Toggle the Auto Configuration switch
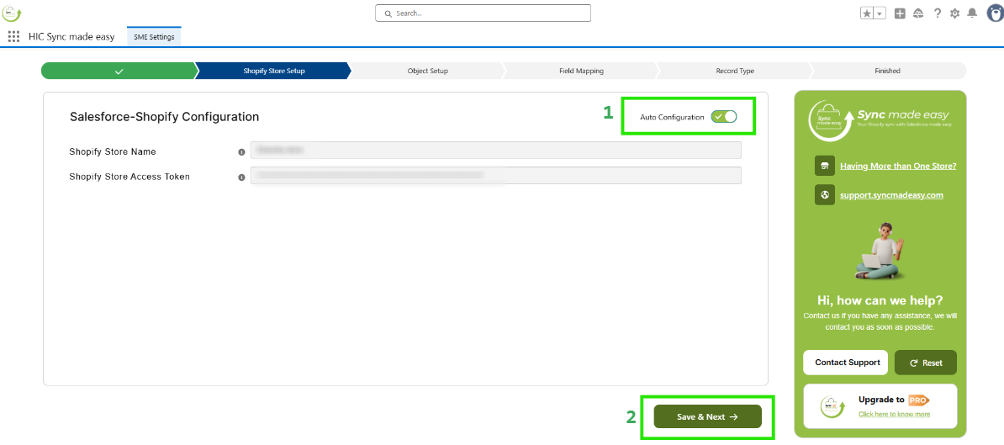Viewport: 1004px width, 445px height. coord(723,117)
